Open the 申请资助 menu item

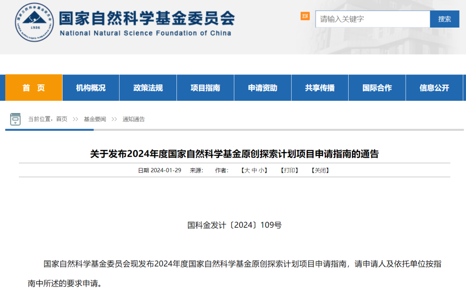pos(262,88)
